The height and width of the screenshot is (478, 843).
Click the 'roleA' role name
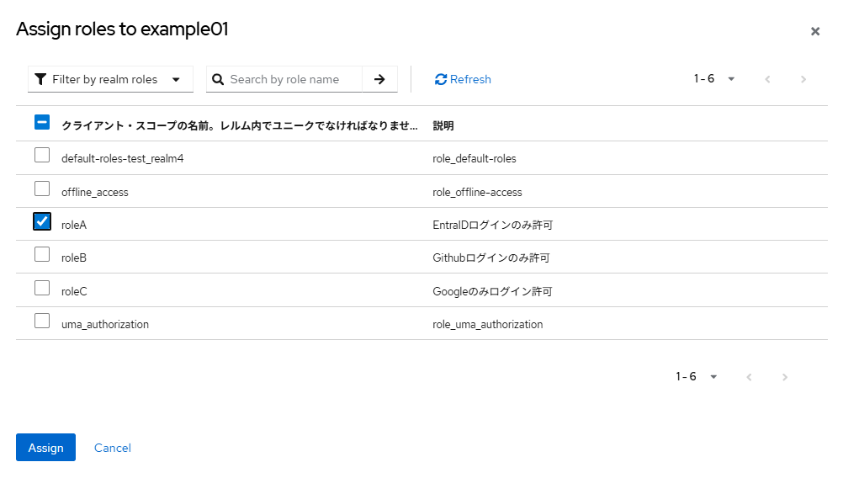coord(74,226)
